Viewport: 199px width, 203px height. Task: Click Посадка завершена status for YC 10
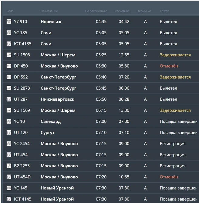[178, 121]
